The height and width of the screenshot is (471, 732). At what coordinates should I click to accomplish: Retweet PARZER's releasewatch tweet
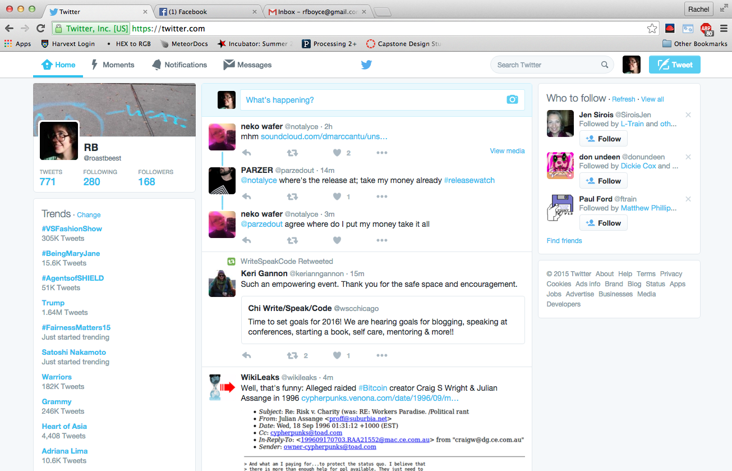click(x=292, y=196)
